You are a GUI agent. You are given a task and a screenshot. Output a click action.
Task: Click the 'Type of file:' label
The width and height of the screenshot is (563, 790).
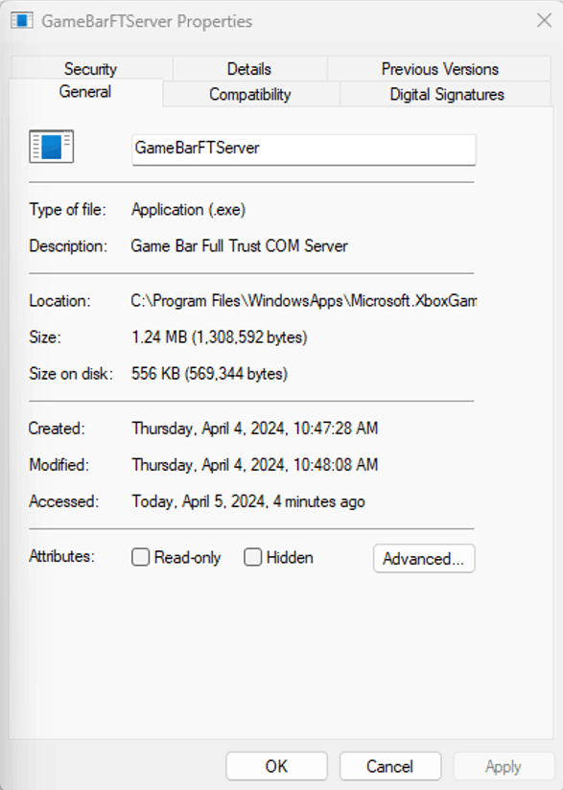pyautogui.click(x=67, y=210)
